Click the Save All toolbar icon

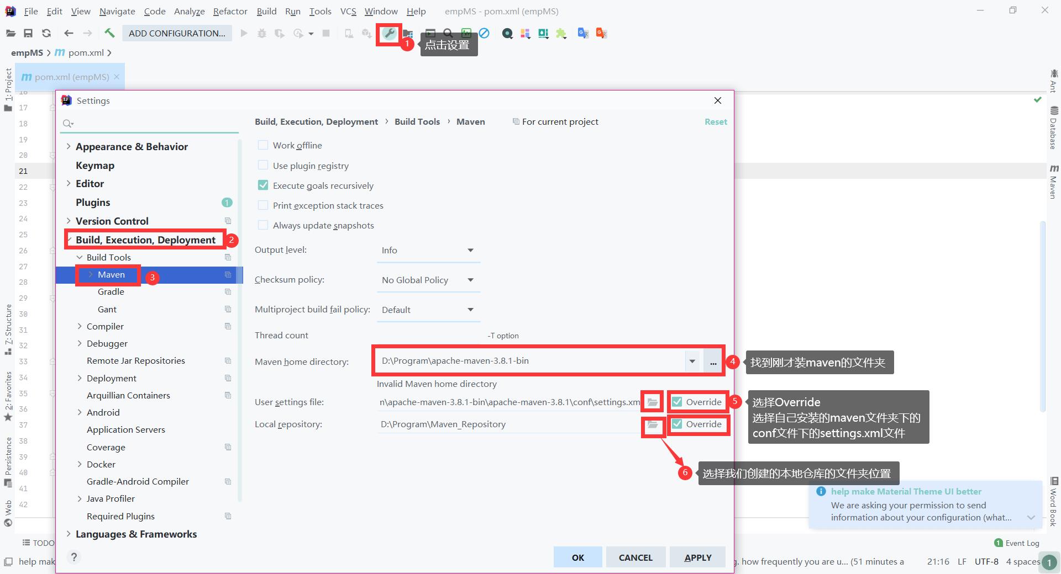[x=28, y=33]
